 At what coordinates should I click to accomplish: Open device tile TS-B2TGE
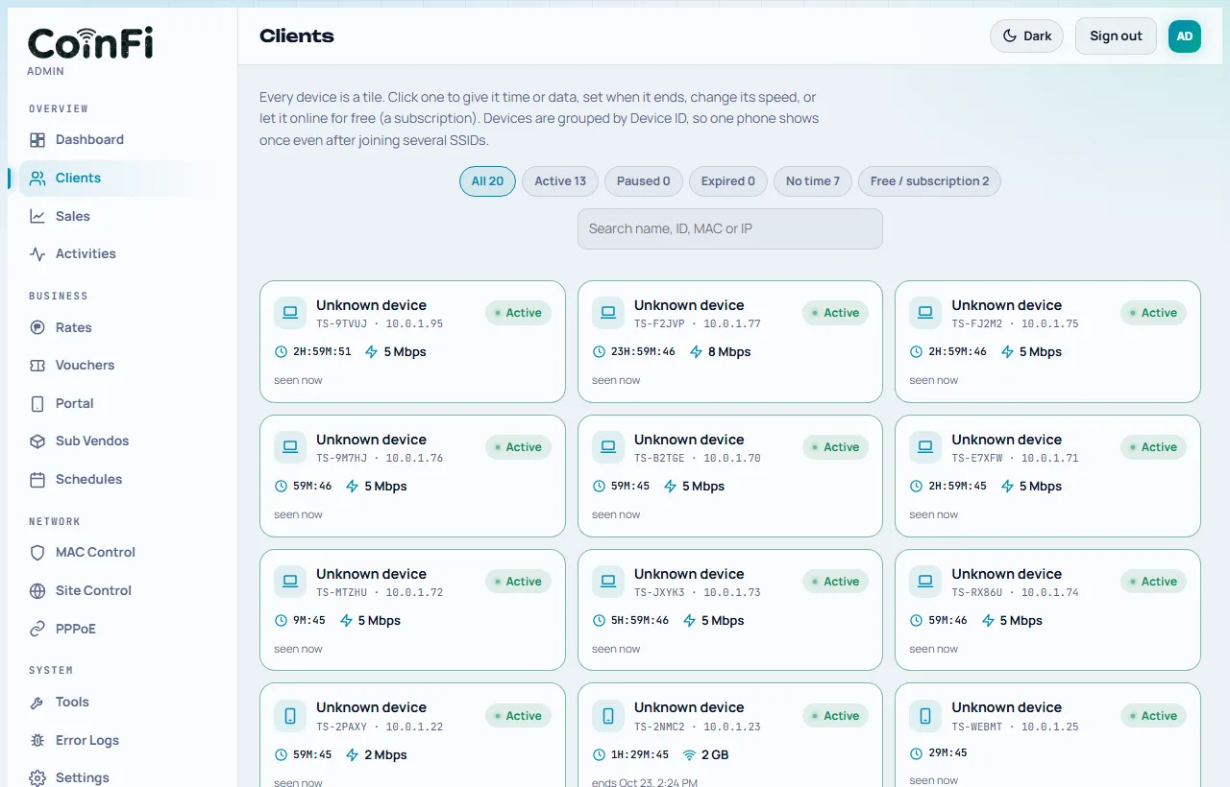[x=730, y=476]
